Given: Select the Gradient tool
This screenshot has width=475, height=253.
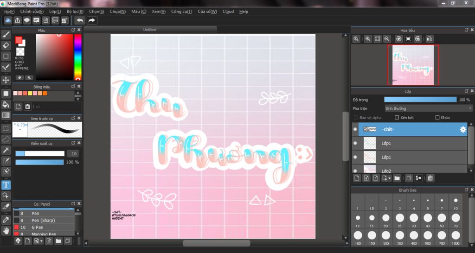Looking at the screenshot, I should (6, 115).
